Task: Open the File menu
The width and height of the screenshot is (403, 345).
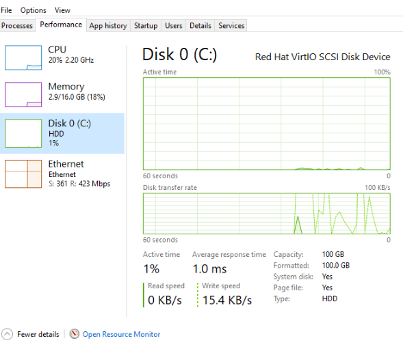Action: click(x=6, y=10)
